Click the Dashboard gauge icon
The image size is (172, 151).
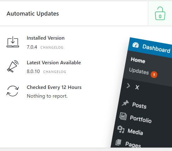pyautogui.click(x=136, y=45)
